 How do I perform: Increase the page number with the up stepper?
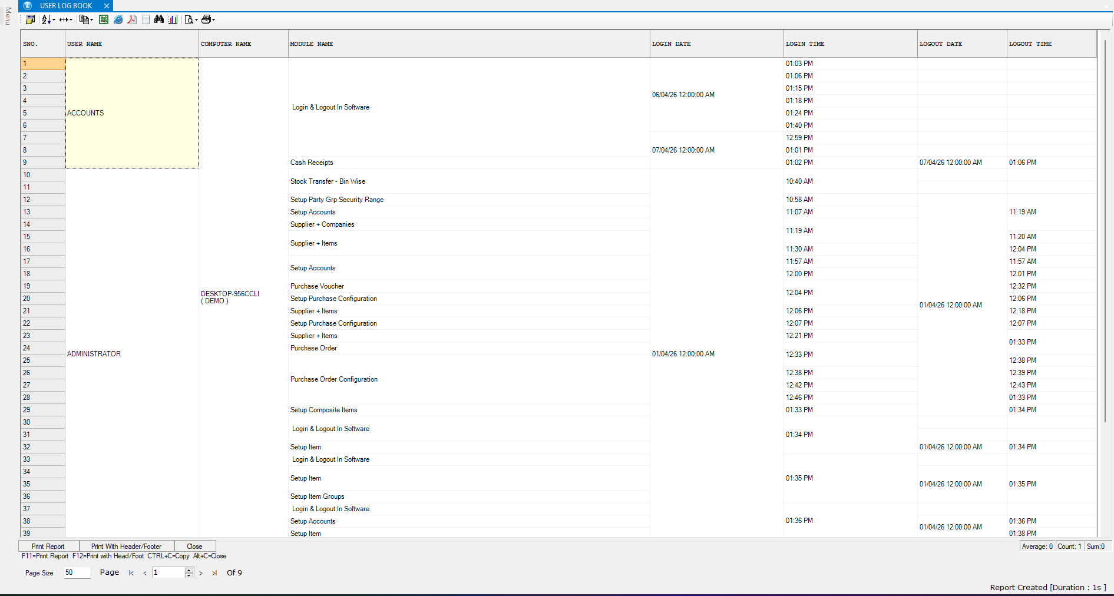click(189, 570)
